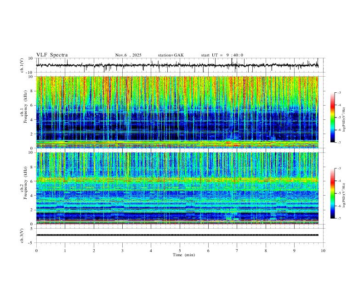Click the "-5" tick on ch.2 colorbar
The height and width of the screenshot is (281, 364).
coord(339,193)
